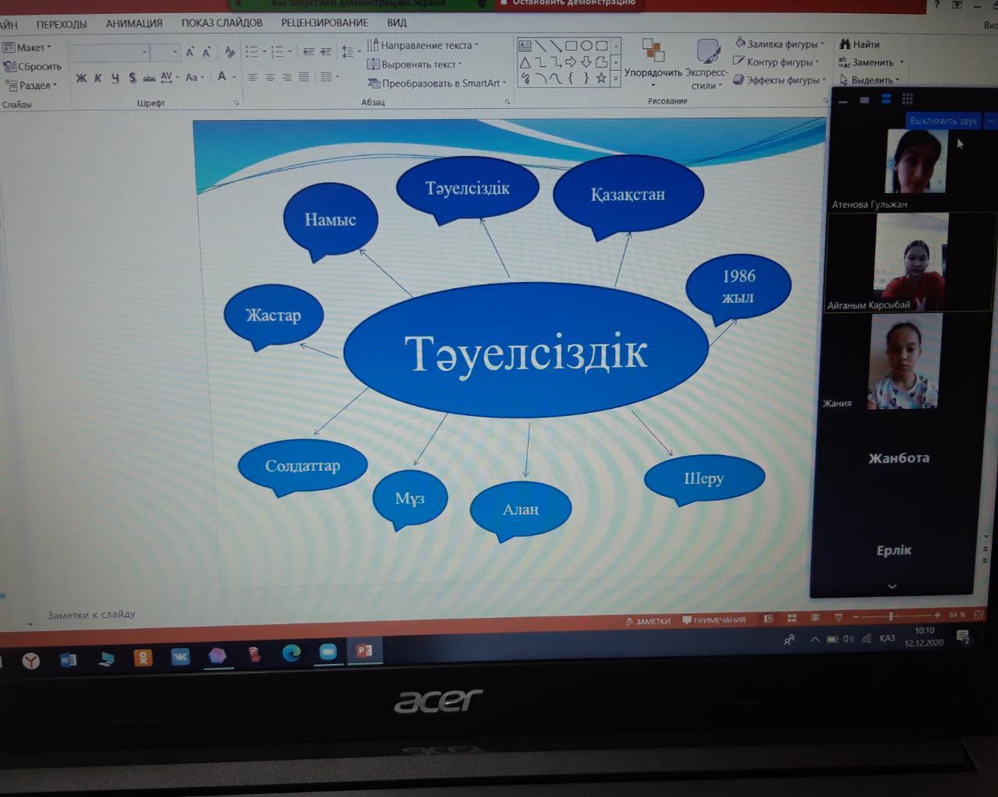Open VK app from taskbar

pos(180,657)
